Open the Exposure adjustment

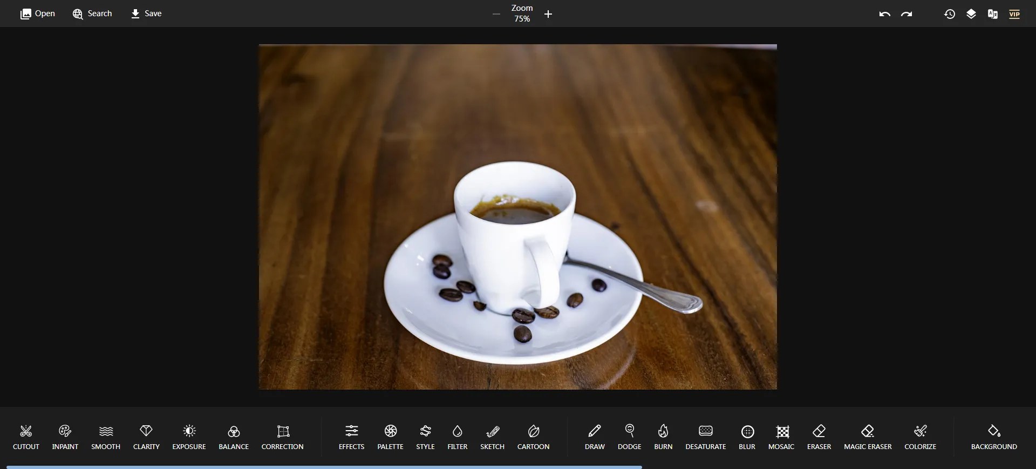point(189,437)
